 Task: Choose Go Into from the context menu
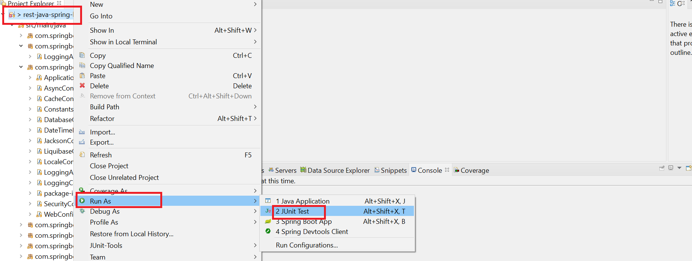pos(168,16)
